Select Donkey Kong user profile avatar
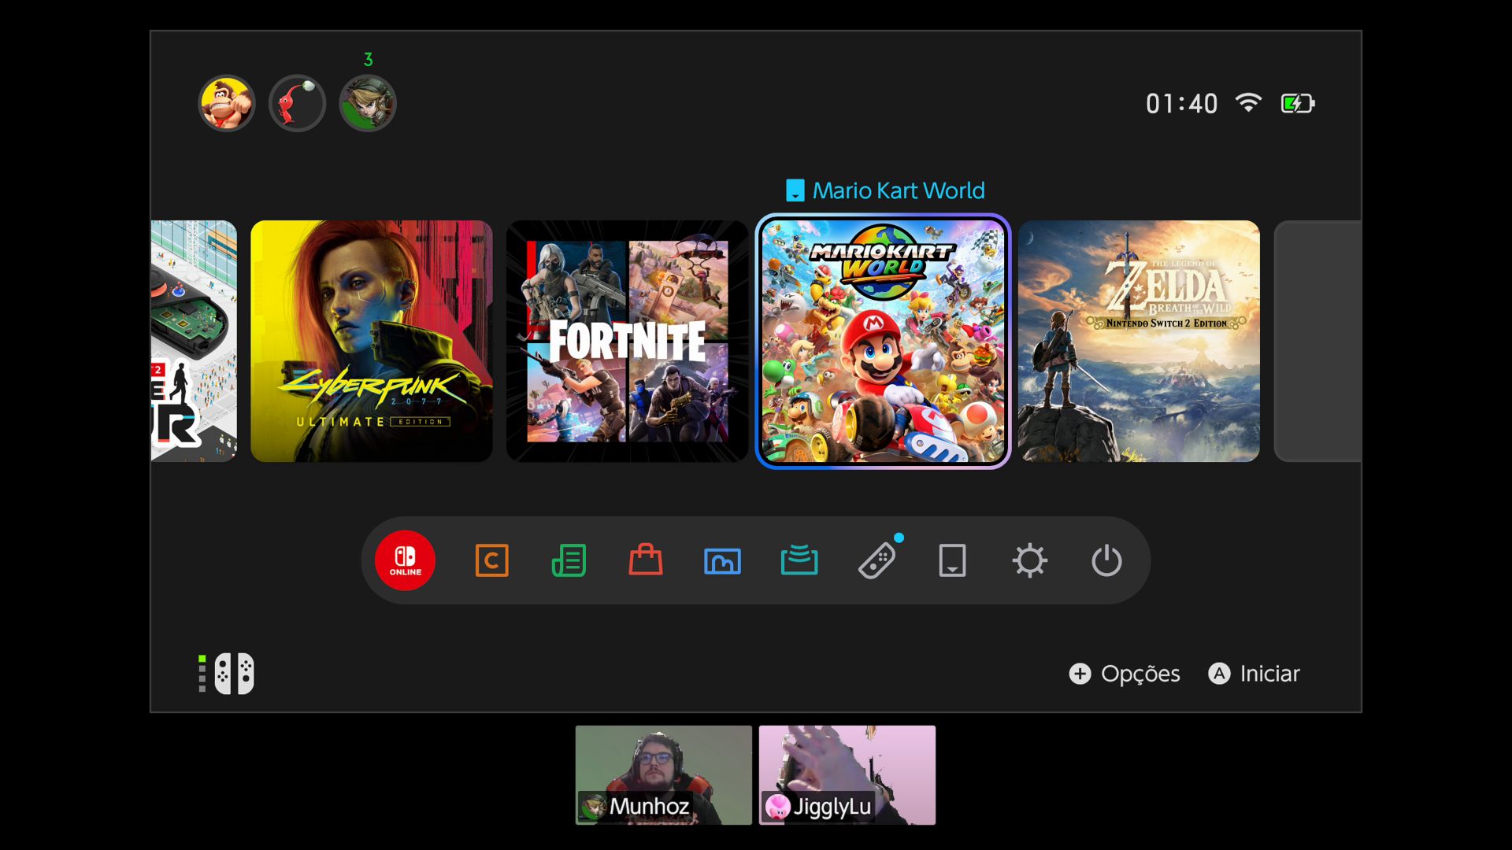 tap(227, 103)
